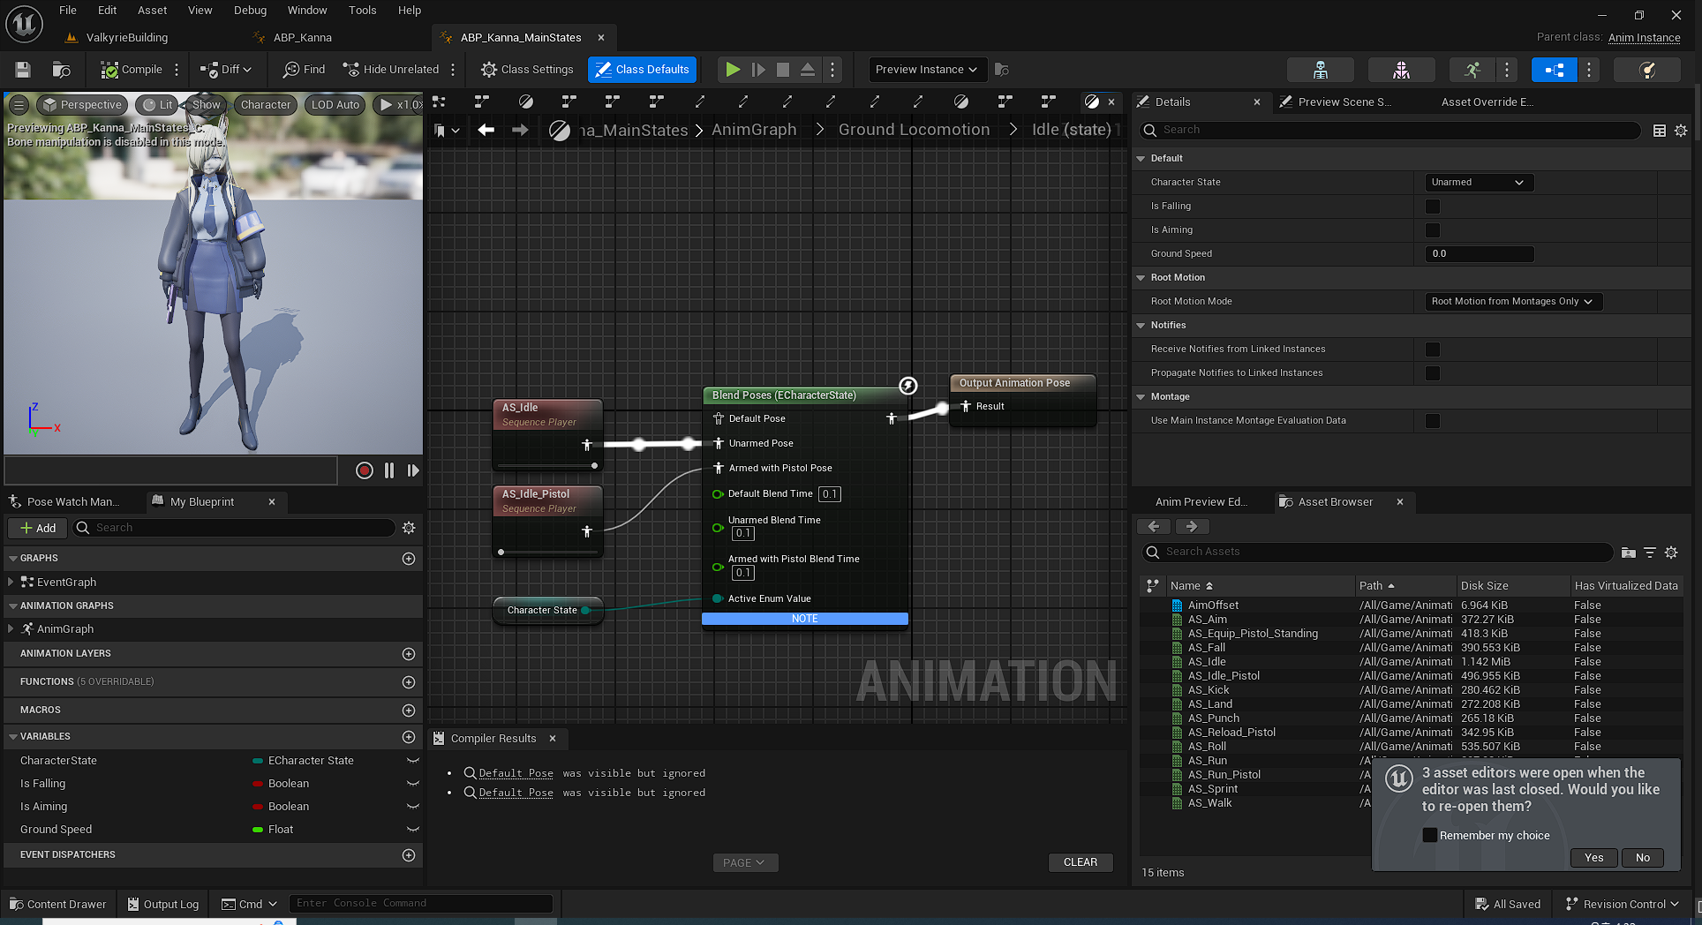This screenshot has height=925, width=1702.
Task: Open the Preview Instance debug dropdown
Action: [926, 70]
